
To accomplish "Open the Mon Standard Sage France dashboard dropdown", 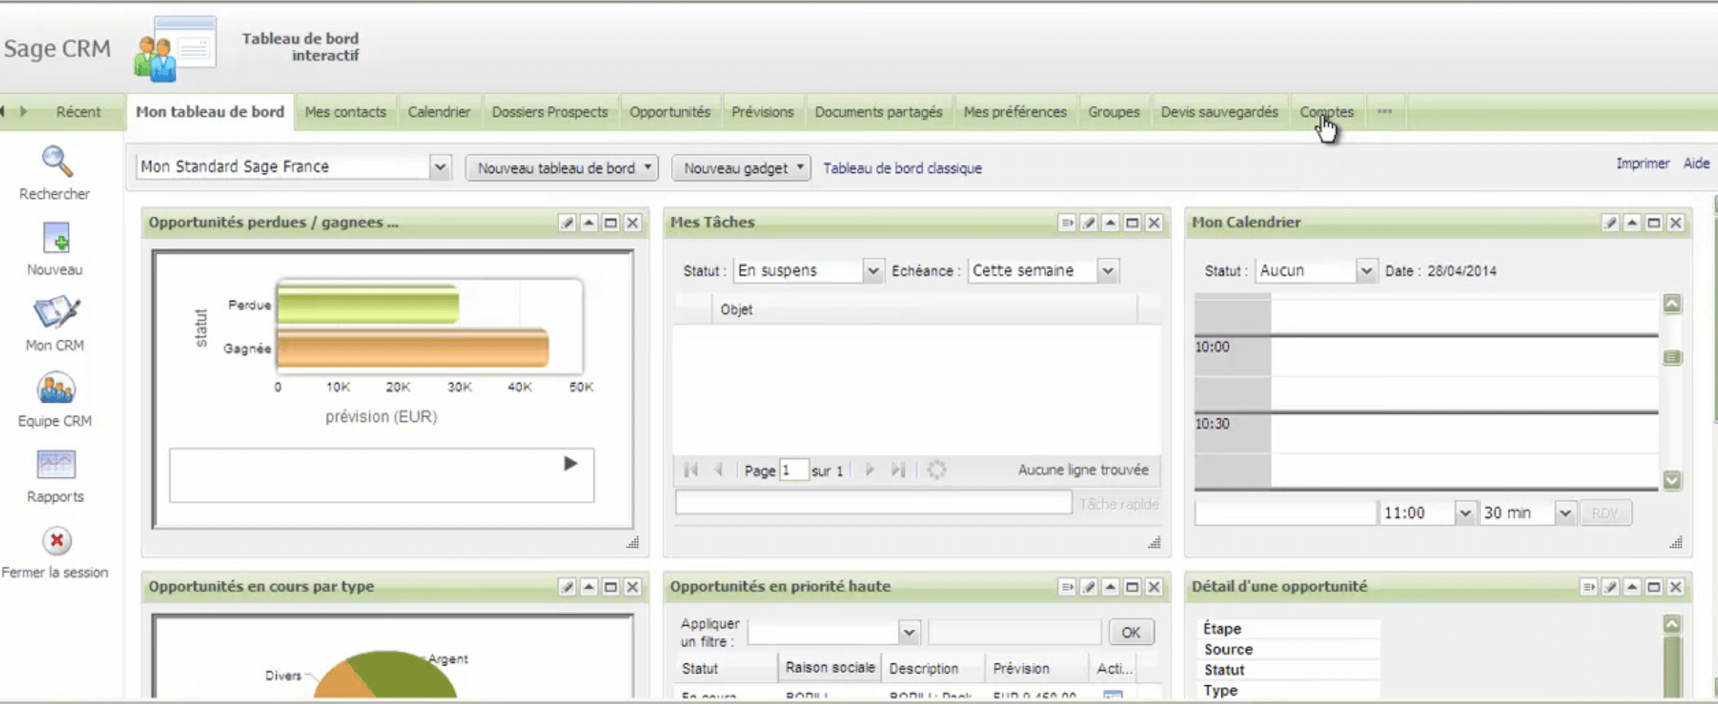I will 440,167.
